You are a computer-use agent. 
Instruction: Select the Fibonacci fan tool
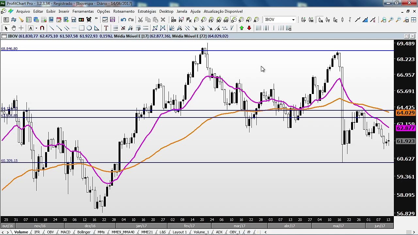130,28
